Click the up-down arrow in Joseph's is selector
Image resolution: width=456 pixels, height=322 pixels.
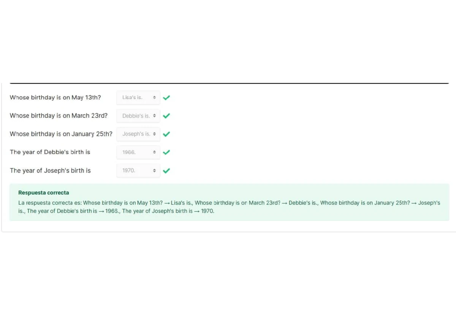[x=154, y=134]
